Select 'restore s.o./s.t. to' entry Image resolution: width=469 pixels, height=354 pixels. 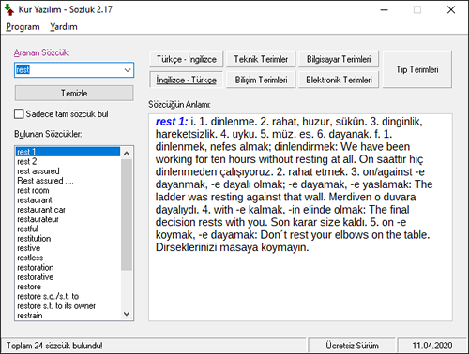coord(68,296)
